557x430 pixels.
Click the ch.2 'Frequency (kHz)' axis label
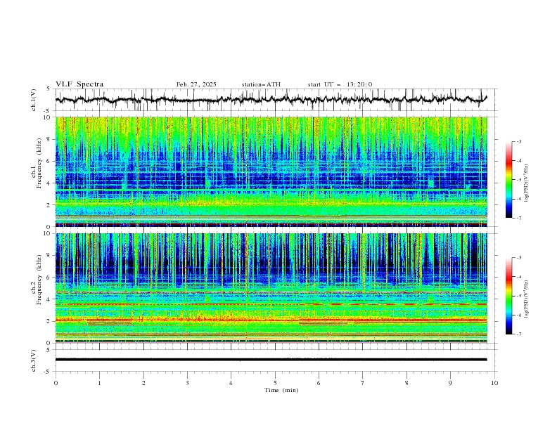coord(39,280)
